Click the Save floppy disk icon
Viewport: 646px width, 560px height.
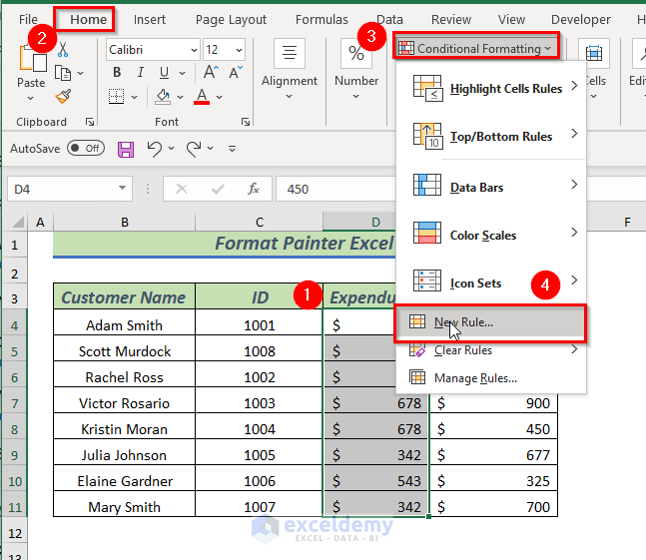tap(126, 149)
